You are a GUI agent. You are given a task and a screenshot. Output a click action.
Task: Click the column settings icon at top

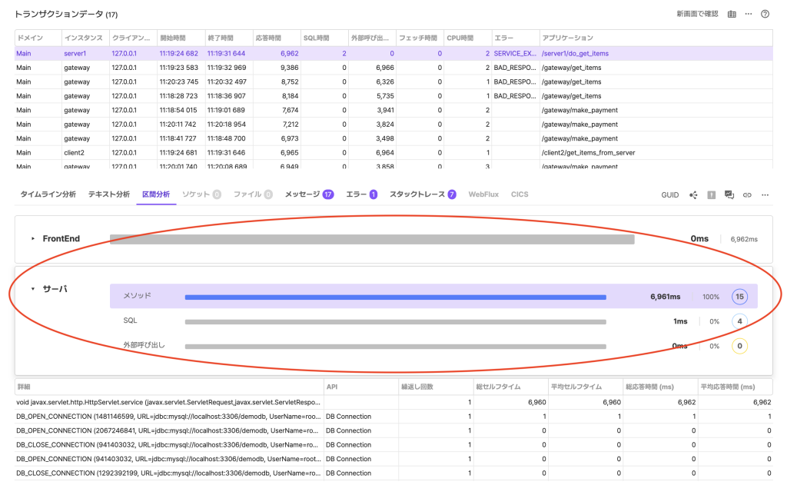[732, 14]
